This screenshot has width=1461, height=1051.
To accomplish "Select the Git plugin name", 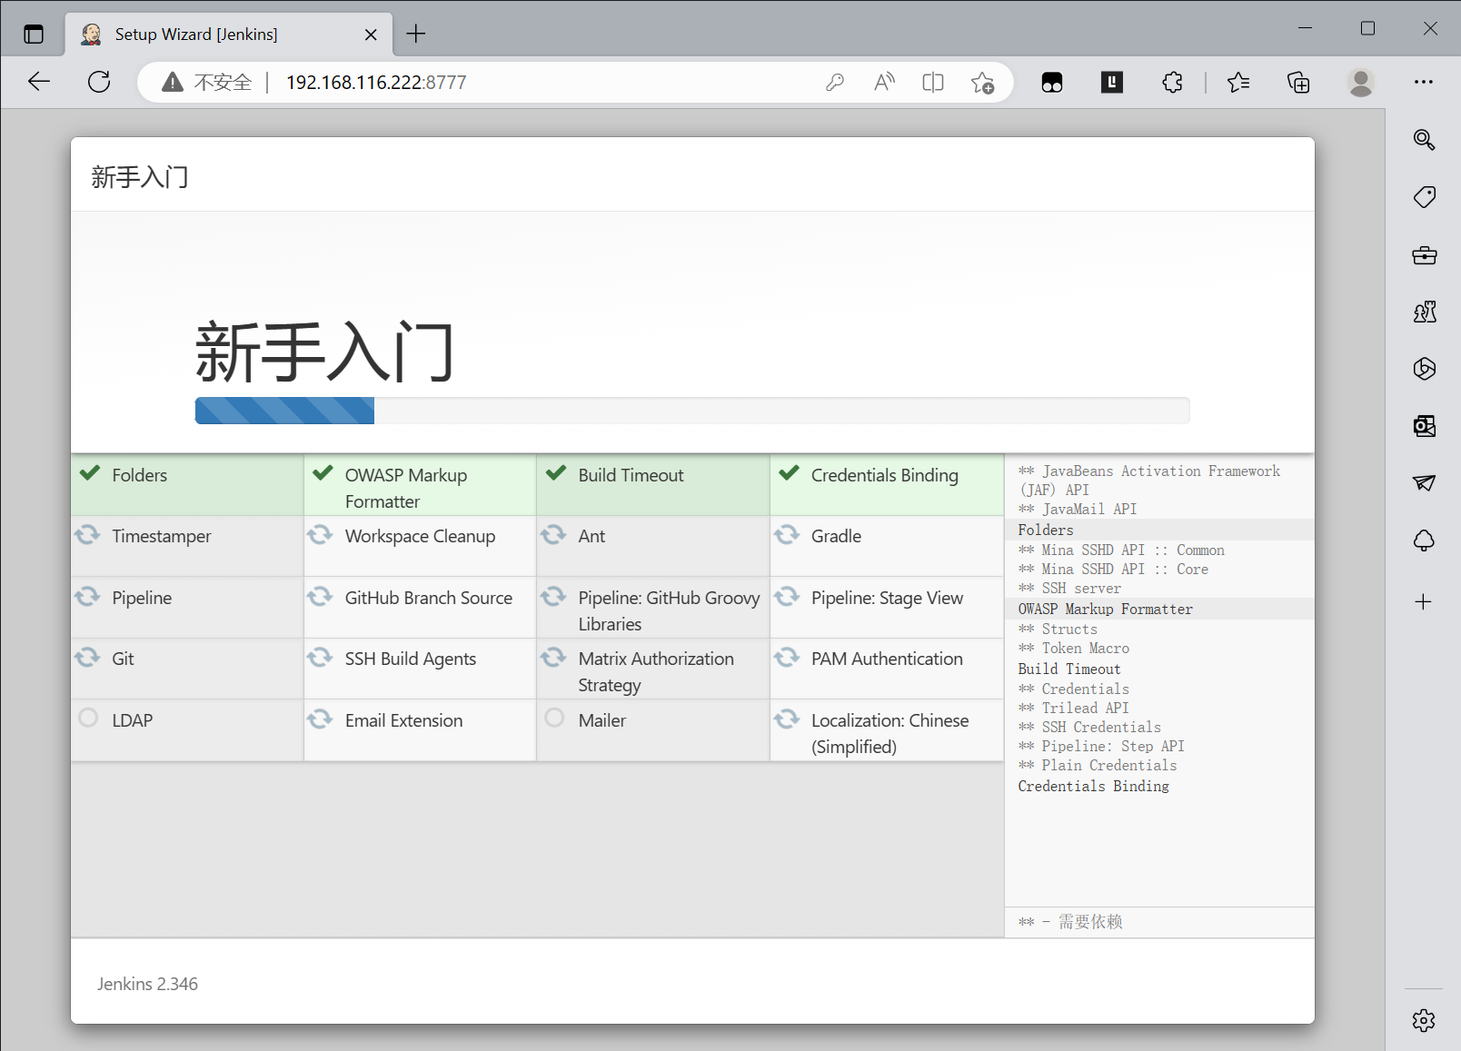I will (x=123, y=659).
